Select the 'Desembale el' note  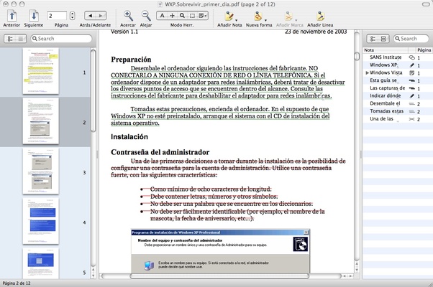click(x=398, y=103)
